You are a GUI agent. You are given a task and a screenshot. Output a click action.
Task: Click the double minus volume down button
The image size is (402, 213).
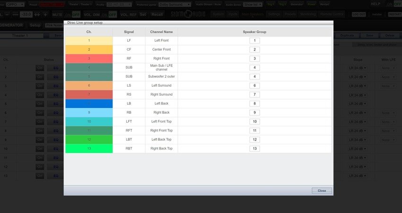pos(16,15)
